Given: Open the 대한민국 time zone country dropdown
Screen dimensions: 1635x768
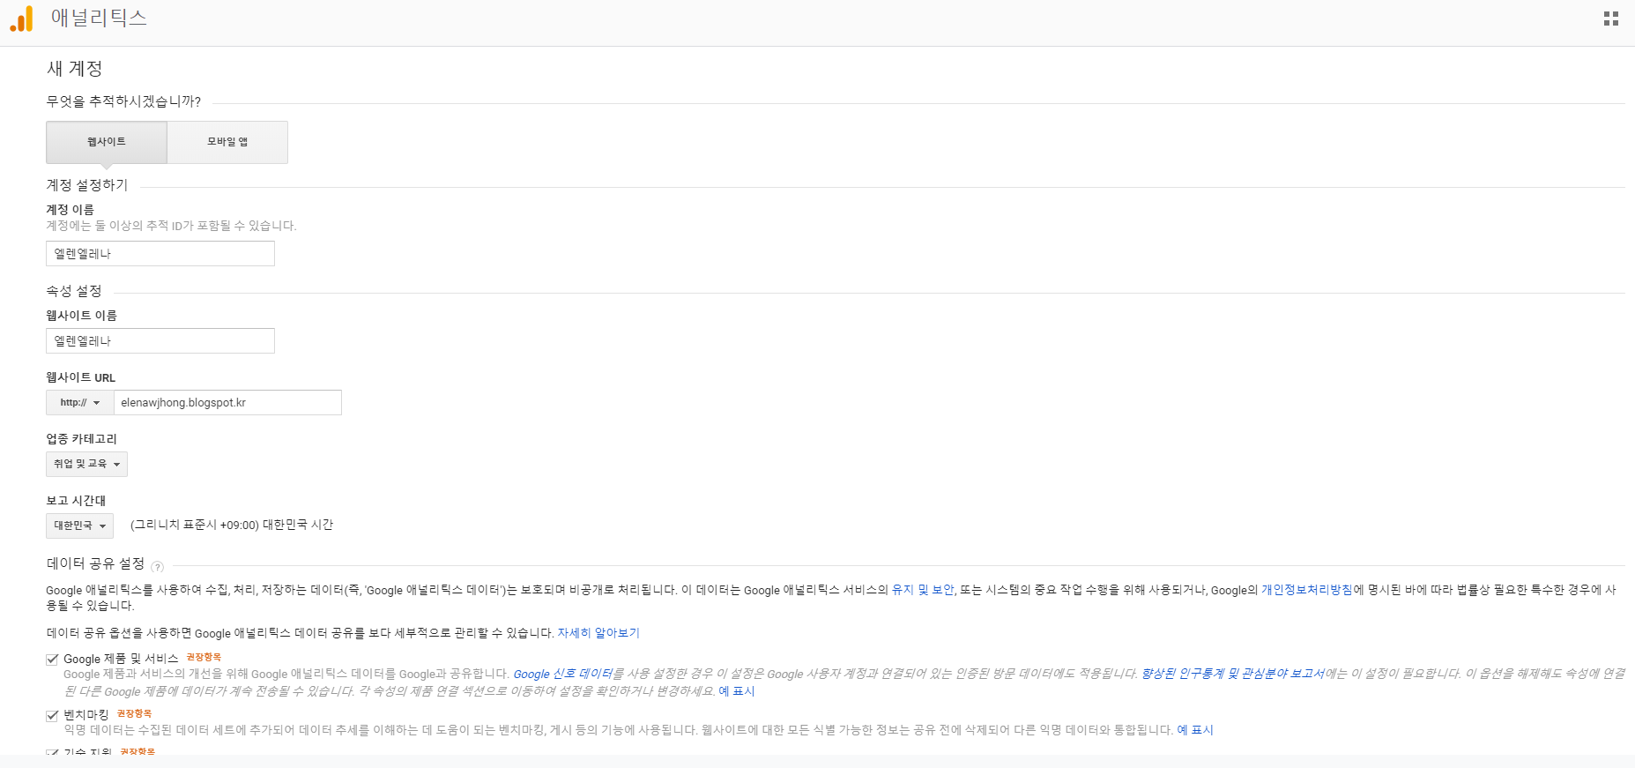Looking at the screenshot, I should (x=79, y=526).
